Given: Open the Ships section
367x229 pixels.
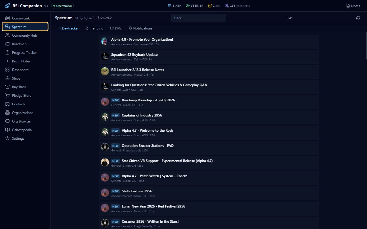Looking at the screenshot, I should click(25, 78).
